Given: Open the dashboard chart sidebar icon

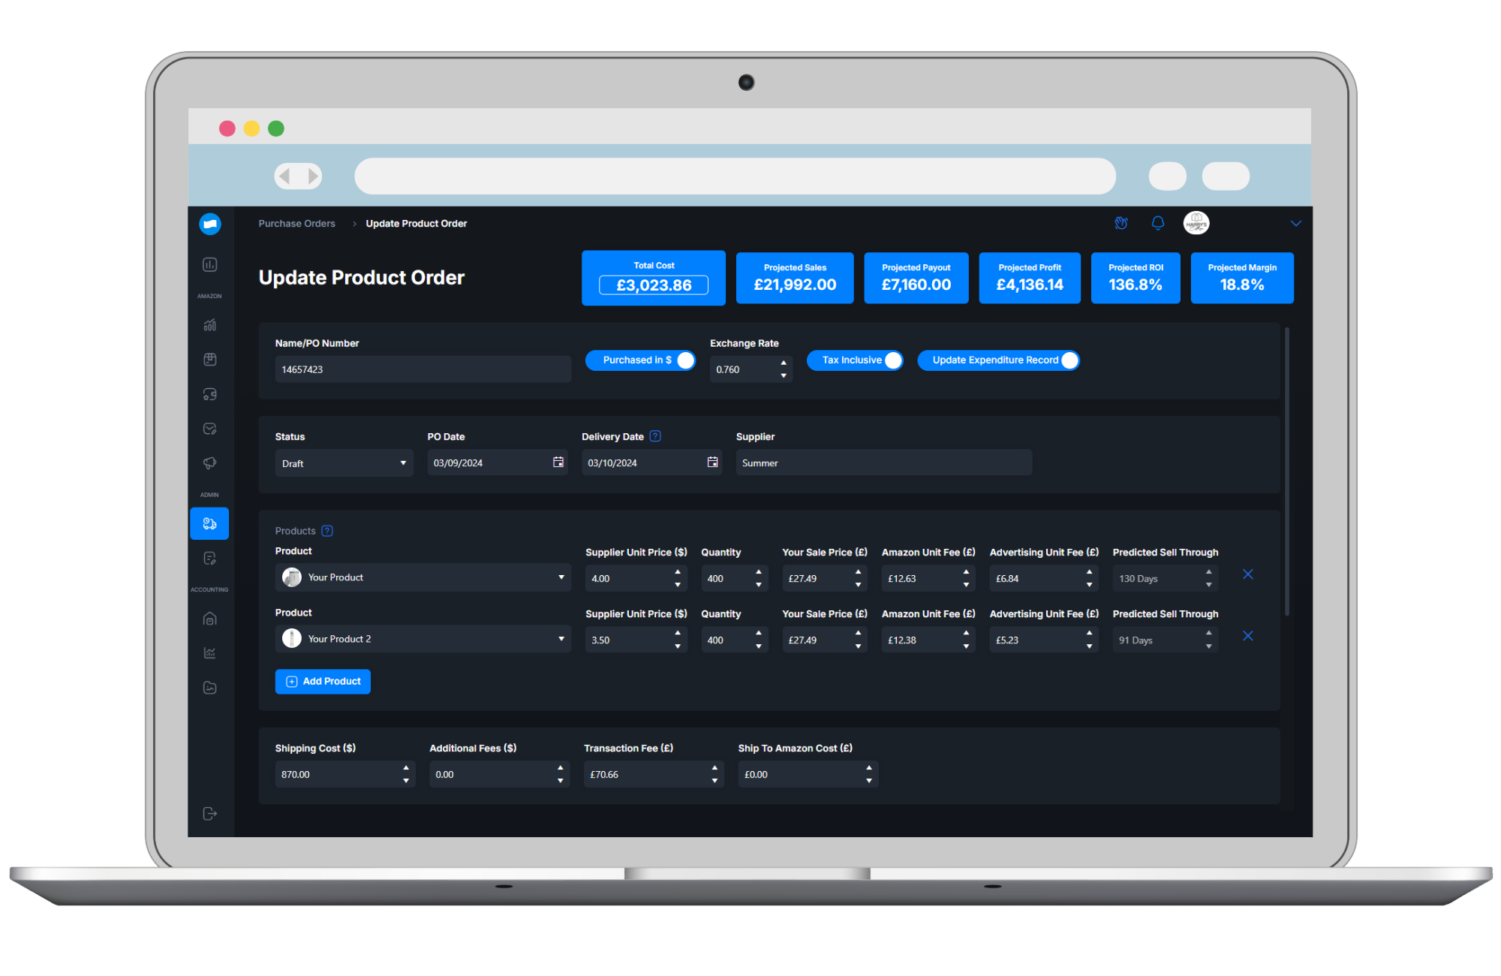Looking at the screenshot, I should coord(210,264).
